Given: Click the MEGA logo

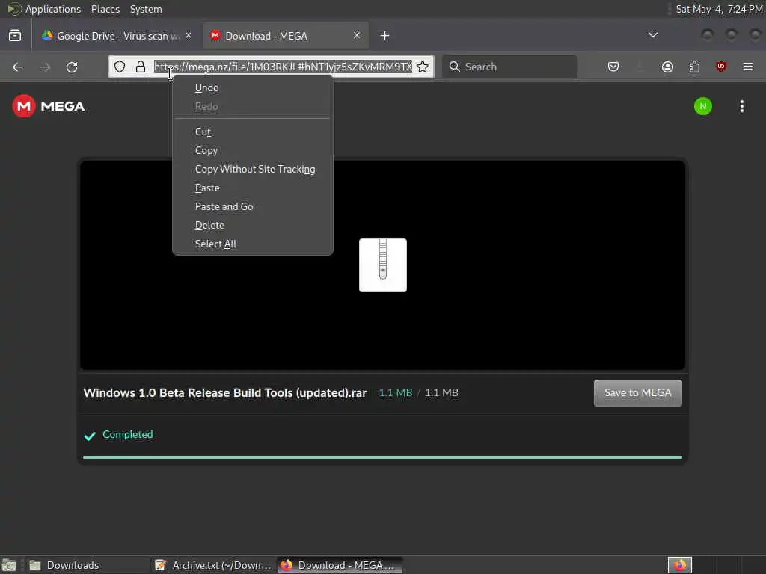Looking at the screenshot, I should coord(49,106).
